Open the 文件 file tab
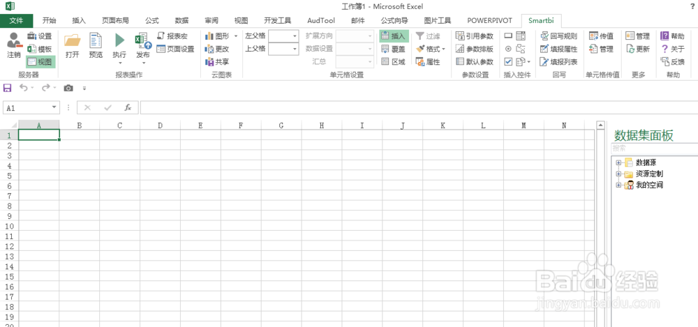This screenshot has width=698, height=327. (x=17, y=20)
